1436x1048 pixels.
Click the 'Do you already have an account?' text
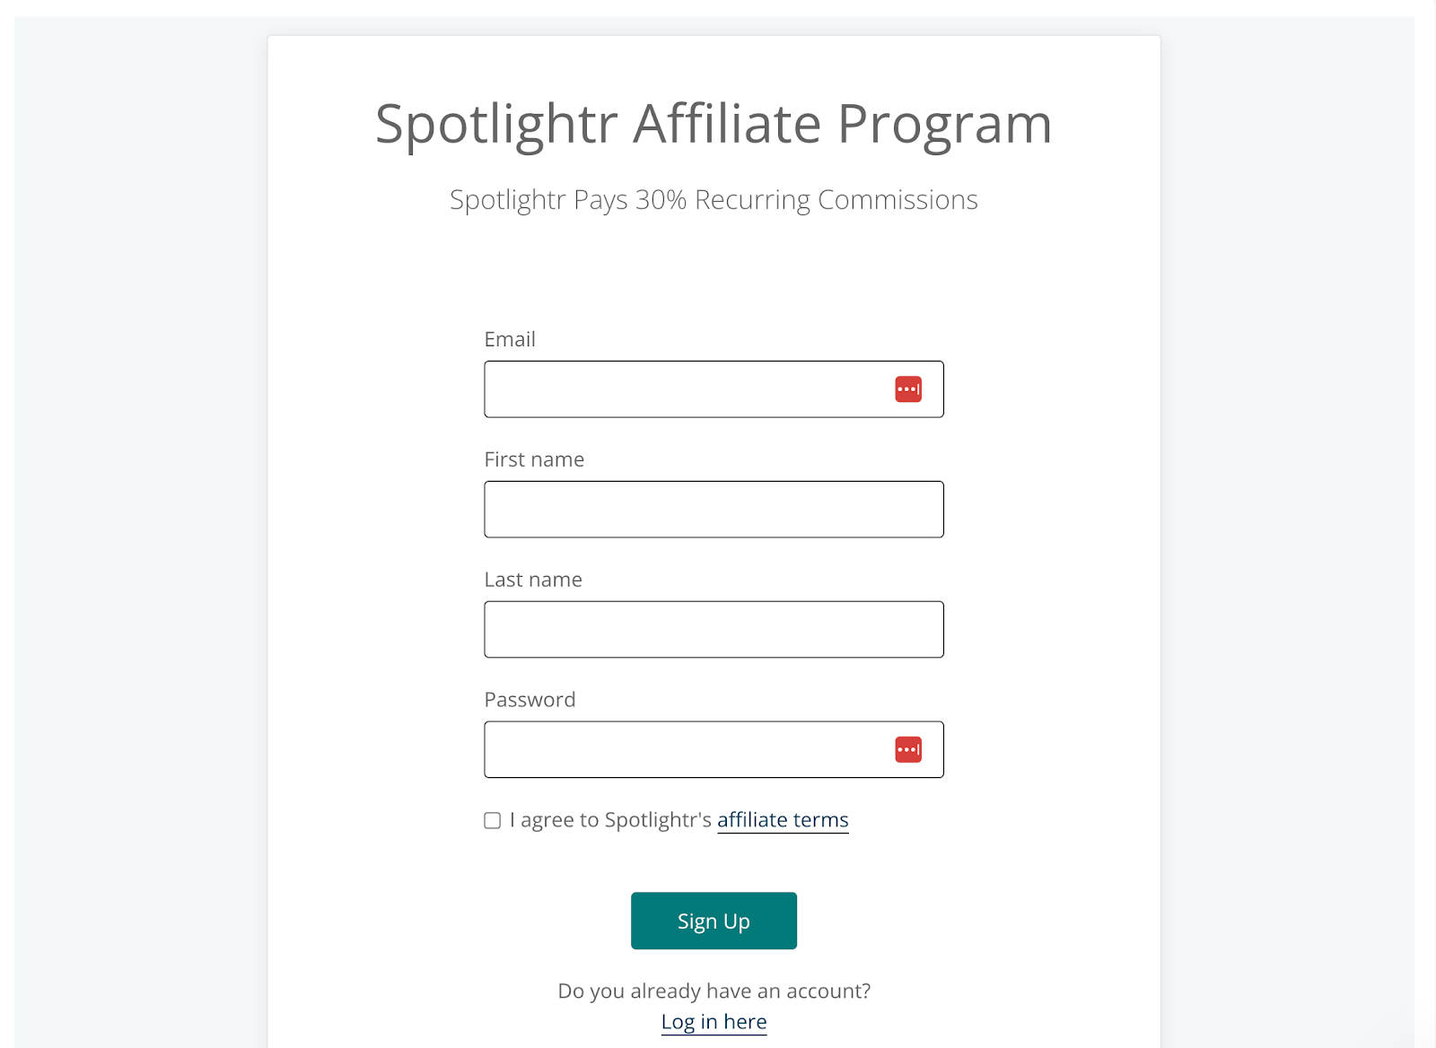tap(714, 991)
